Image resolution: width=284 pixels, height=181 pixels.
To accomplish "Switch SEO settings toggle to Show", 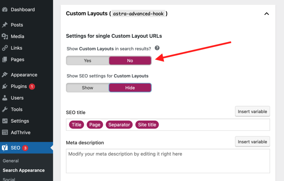I will tap(87, 88).
